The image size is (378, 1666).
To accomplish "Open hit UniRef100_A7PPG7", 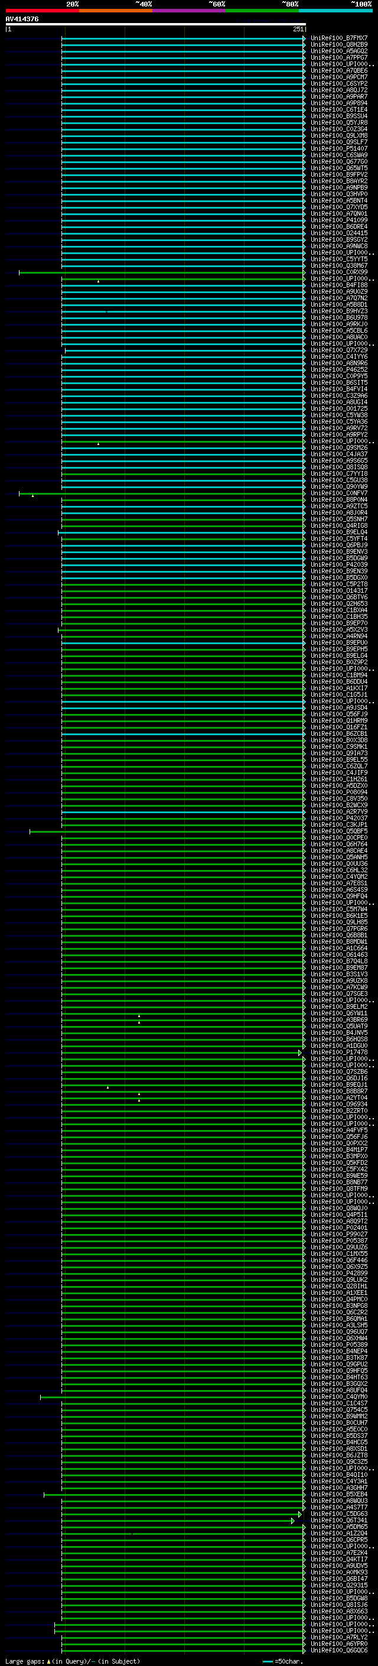I will click(x=338, y=57).
